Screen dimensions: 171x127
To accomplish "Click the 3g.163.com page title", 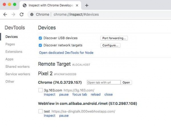I will 53,90.
